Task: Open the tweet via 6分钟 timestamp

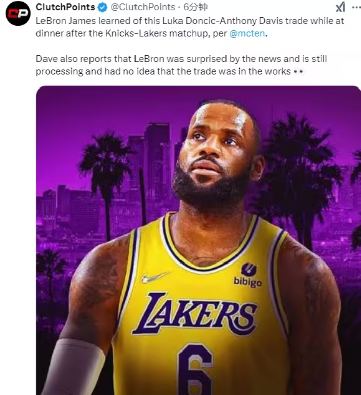Action: tap(196, 7)
